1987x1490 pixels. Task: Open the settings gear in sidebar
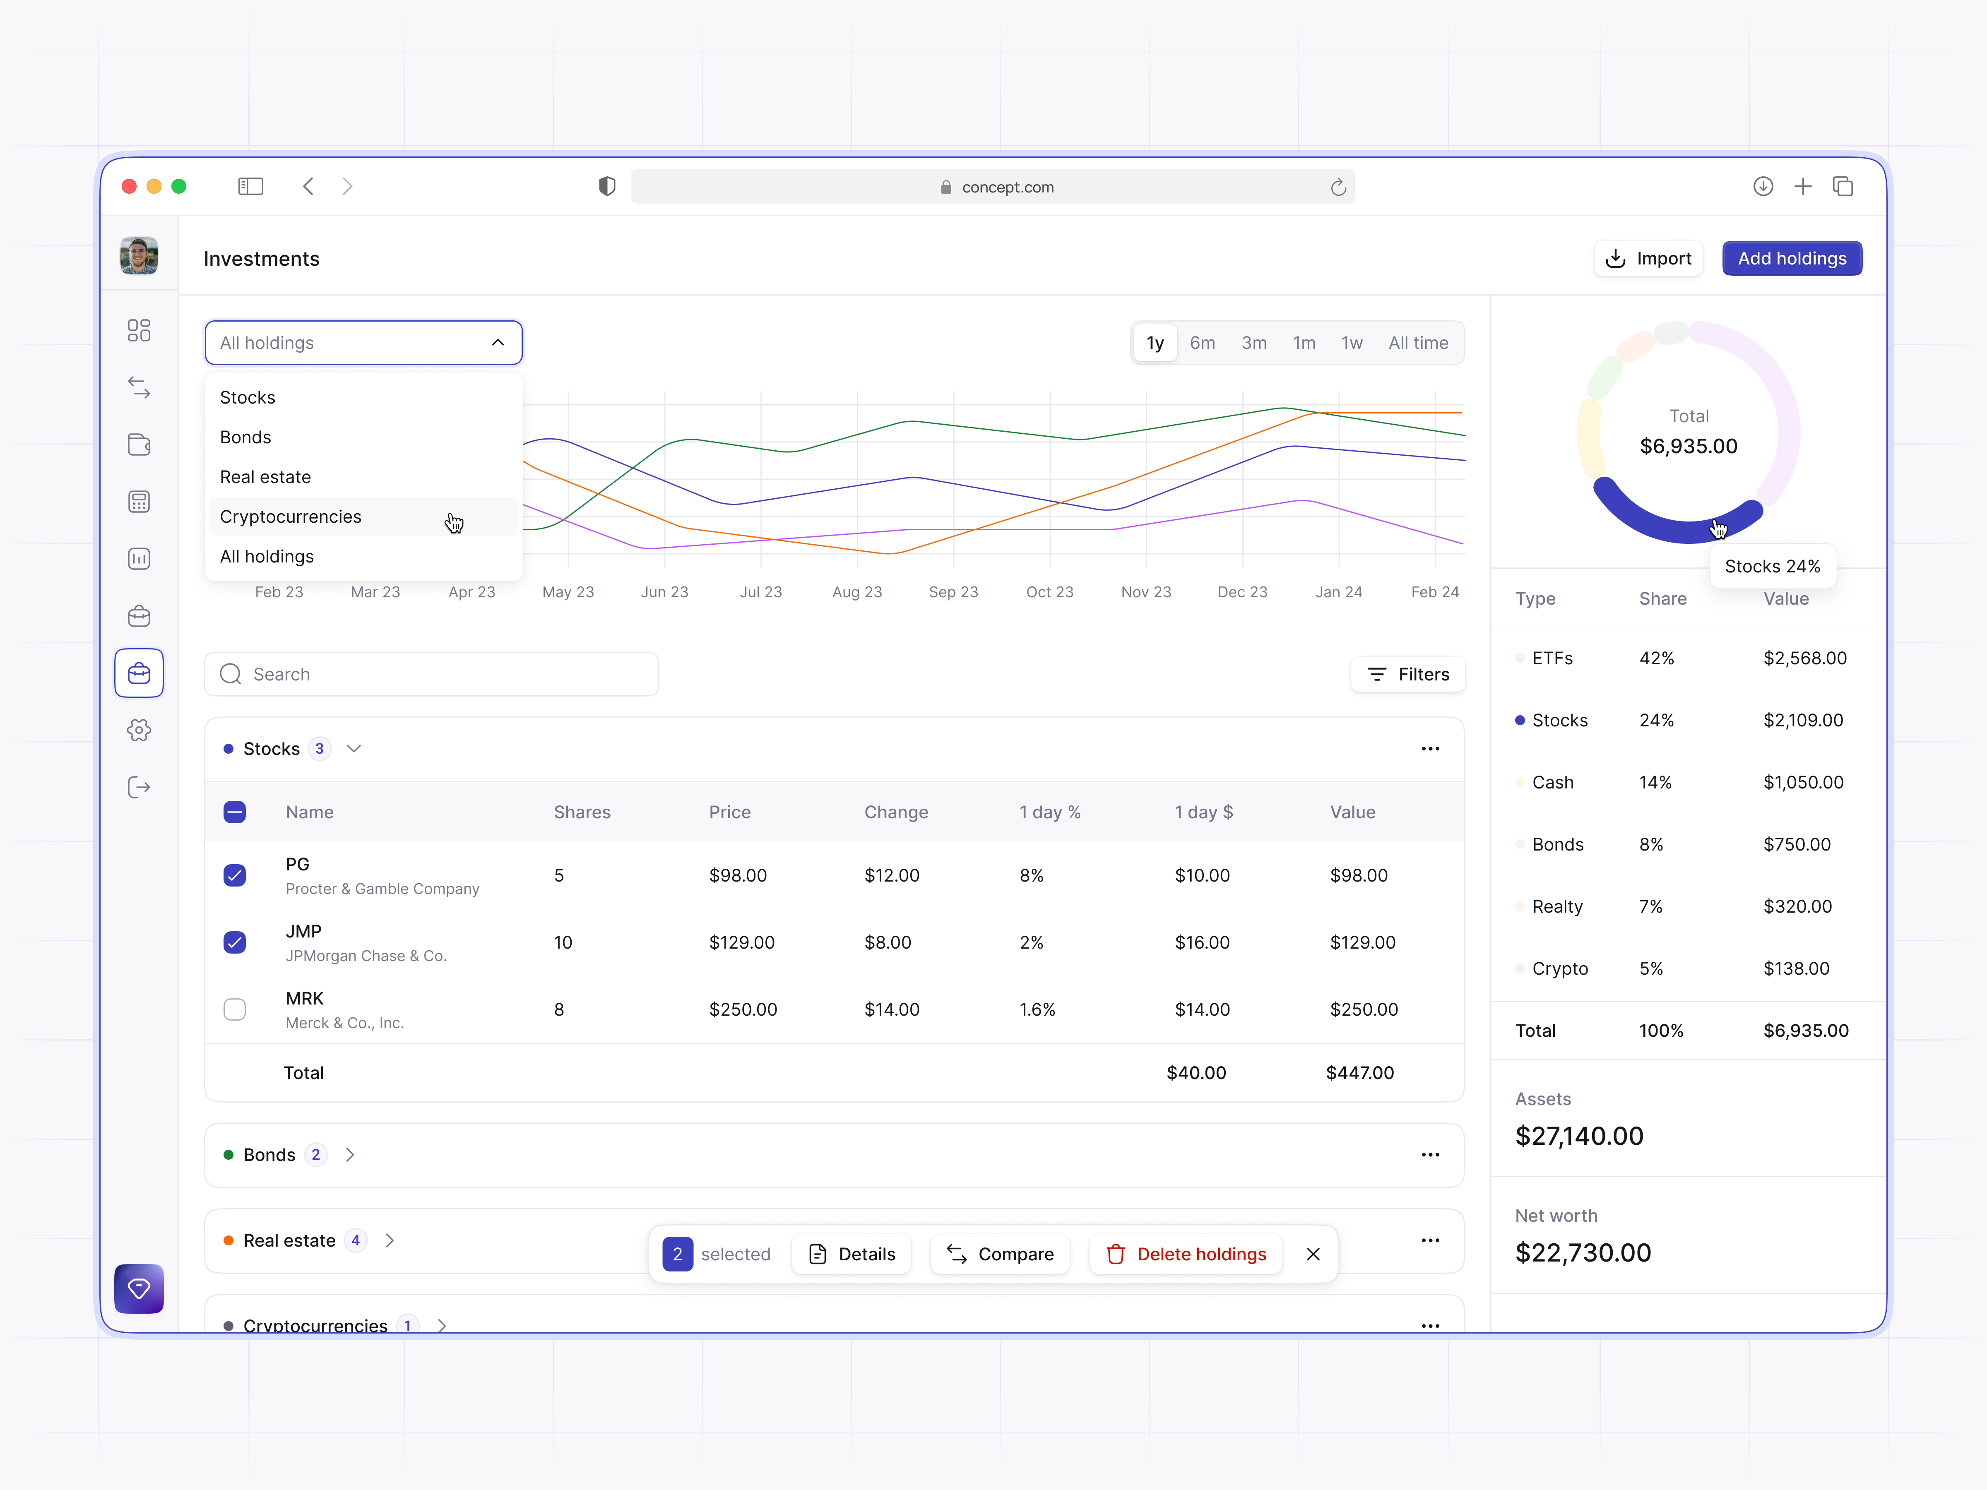(138, 730)
